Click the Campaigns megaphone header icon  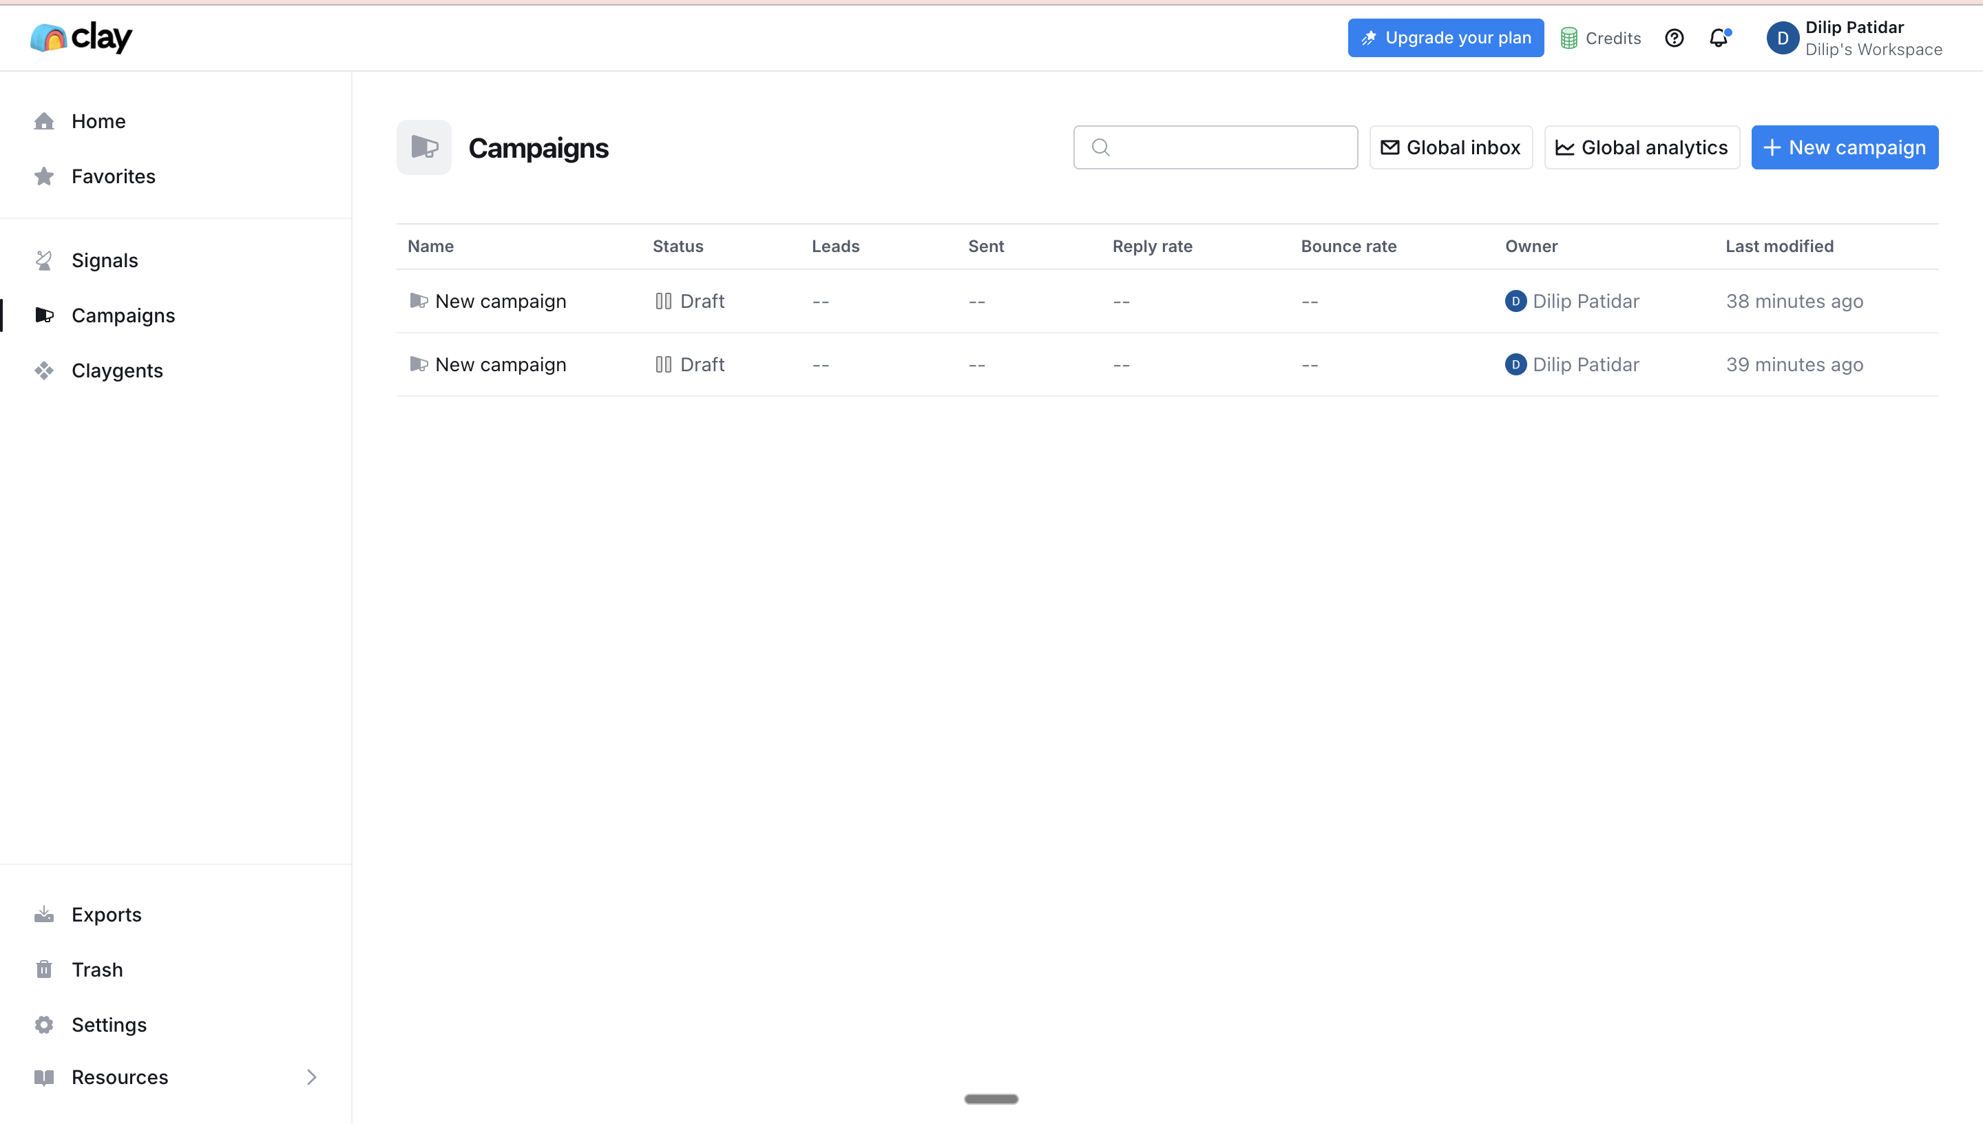coord(423,147)
